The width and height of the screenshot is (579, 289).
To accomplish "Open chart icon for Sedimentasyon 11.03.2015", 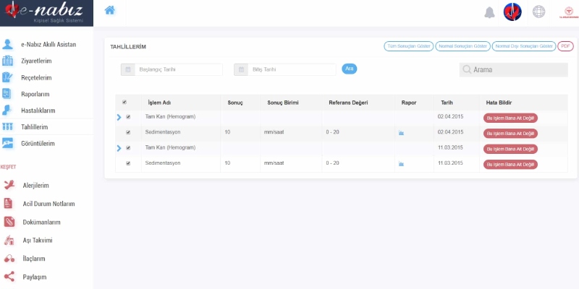I will (x=402, y=164).
